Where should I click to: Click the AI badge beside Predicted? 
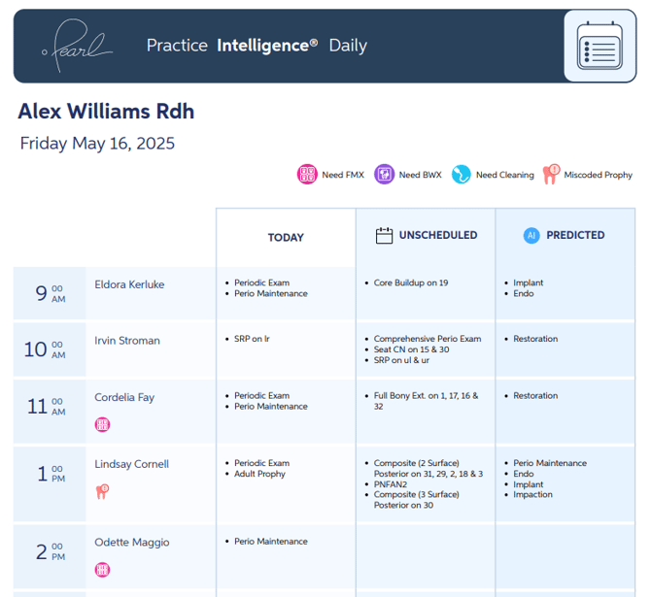[531, 235]
